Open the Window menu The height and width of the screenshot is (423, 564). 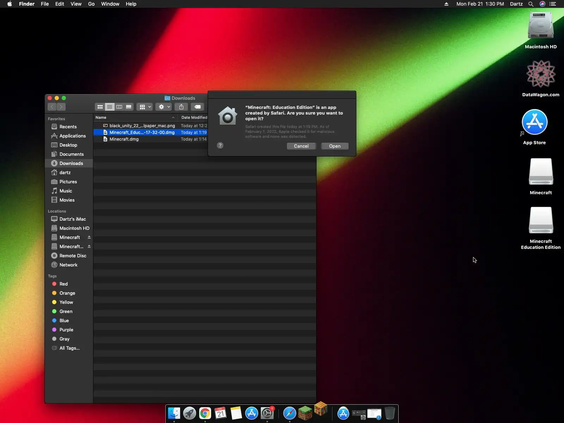110,4
